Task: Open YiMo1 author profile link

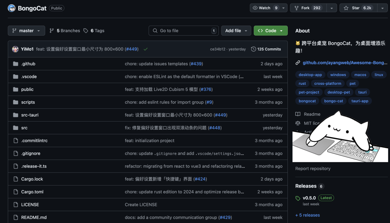Action: point(27,49)
